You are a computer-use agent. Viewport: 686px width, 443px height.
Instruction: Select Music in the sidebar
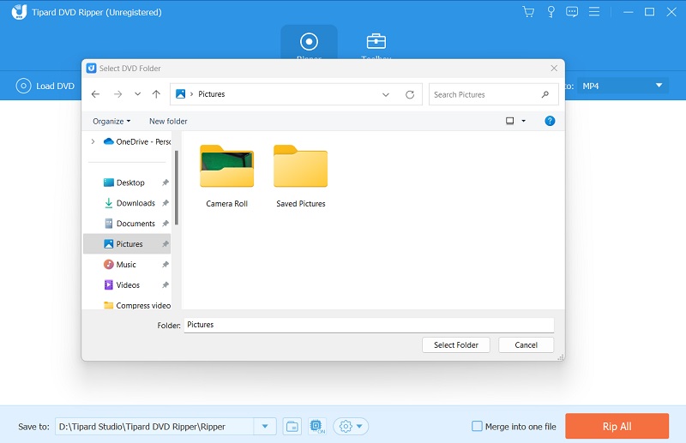pos(120,265)
